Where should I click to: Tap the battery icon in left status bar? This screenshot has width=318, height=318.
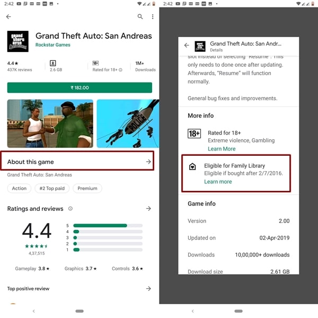[x=154, y=4]
